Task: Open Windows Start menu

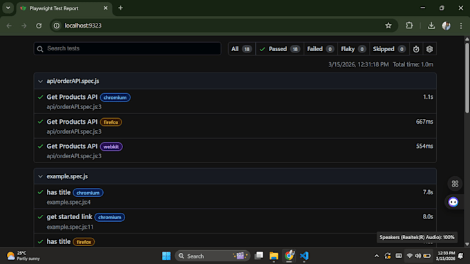Action: tap(167, 256)
